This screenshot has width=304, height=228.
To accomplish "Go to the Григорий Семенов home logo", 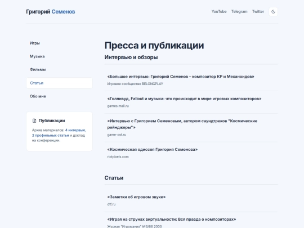I will [x=51, y=12].
